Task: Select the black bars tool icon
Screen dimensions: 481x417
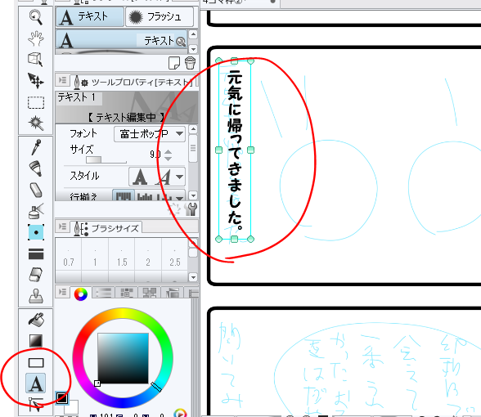Action: pyautogui.click(x=36, y=253)
